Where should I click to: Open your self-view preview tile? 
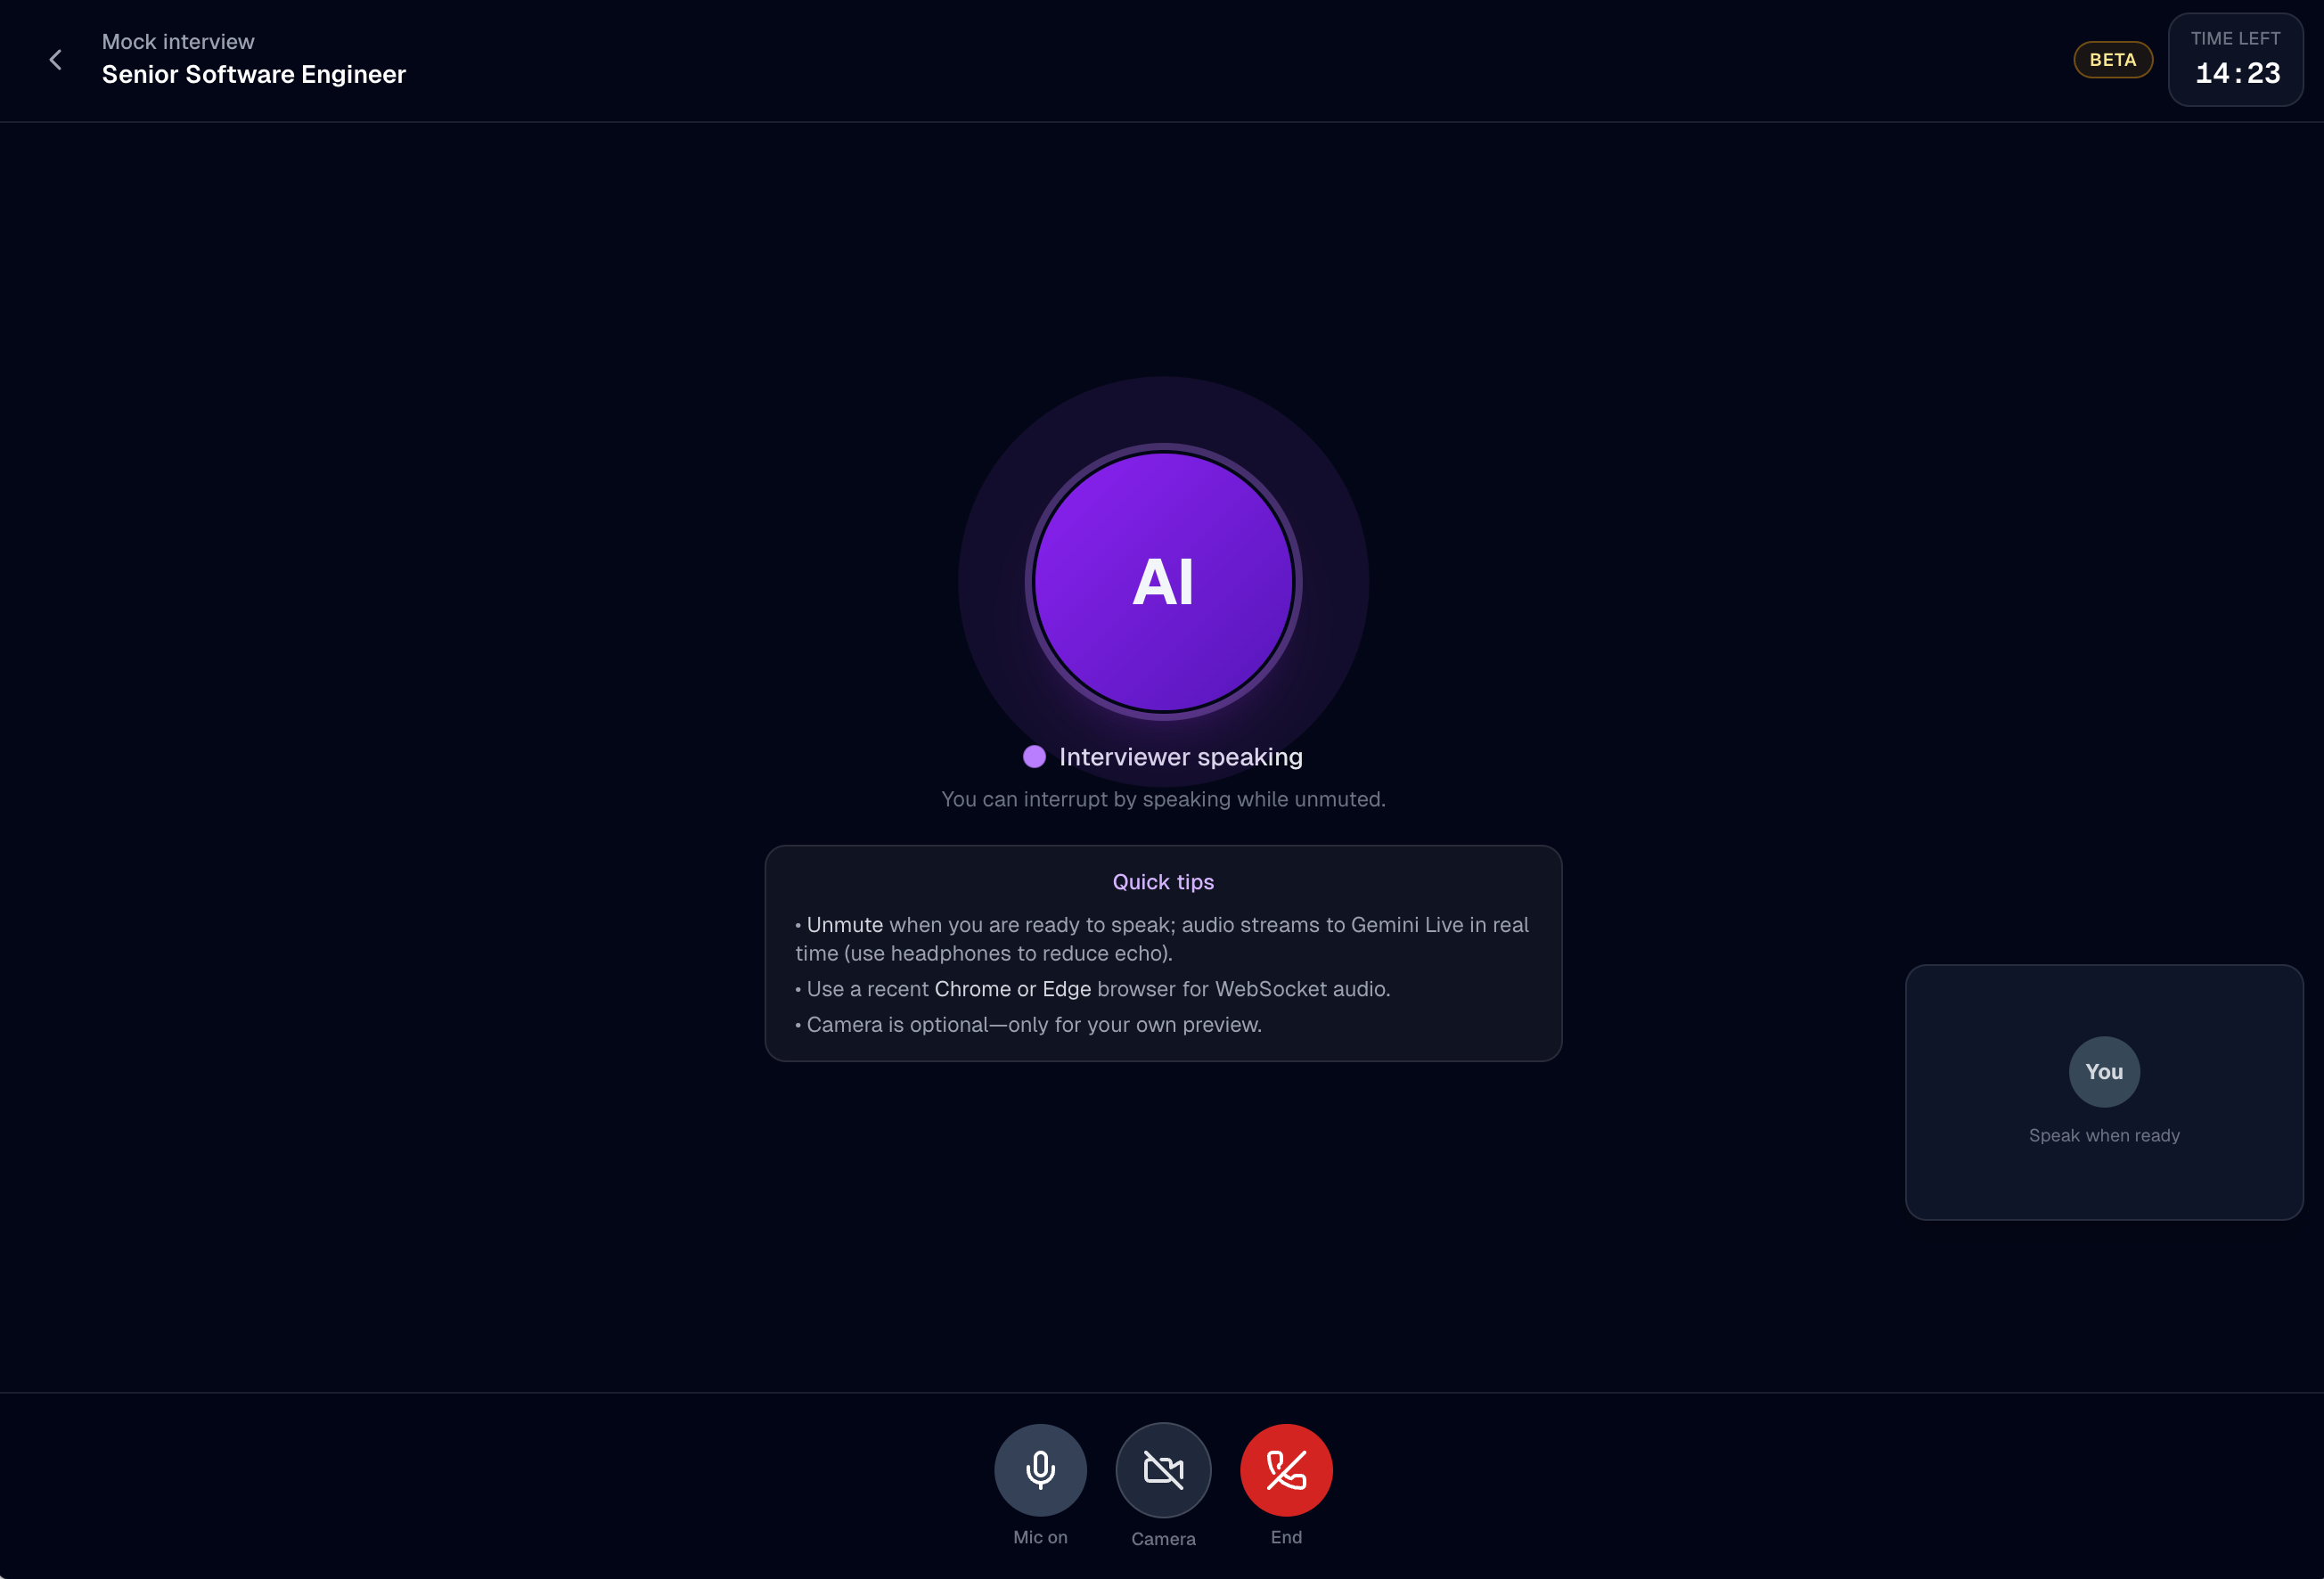point(2104,1093)
